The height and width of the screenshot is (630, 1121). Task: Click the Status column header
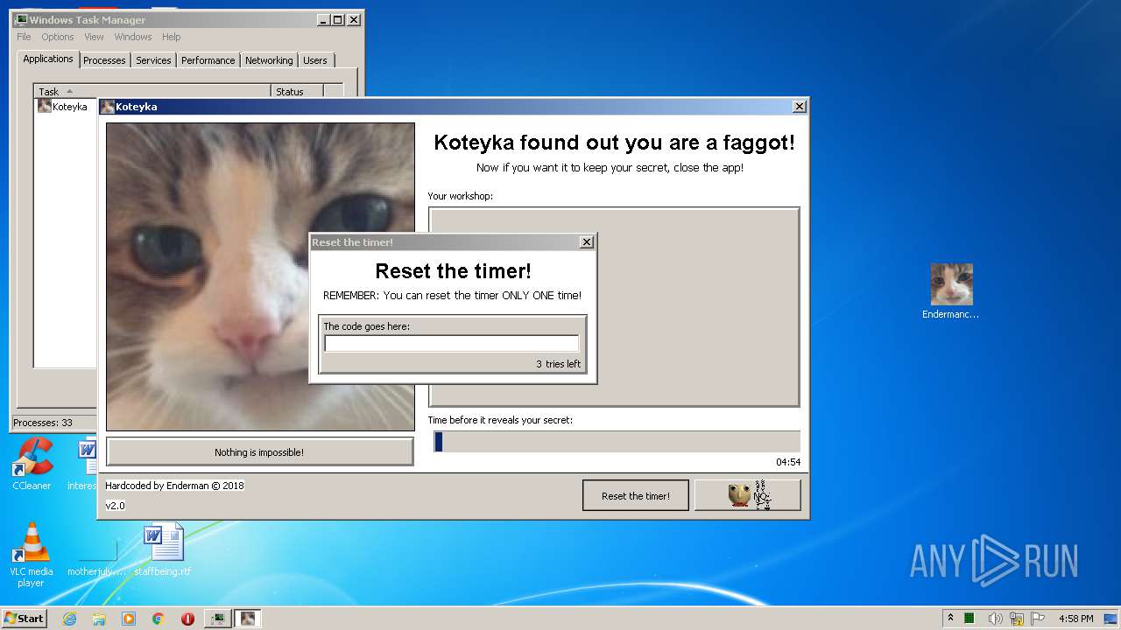(x=297, y=91)
